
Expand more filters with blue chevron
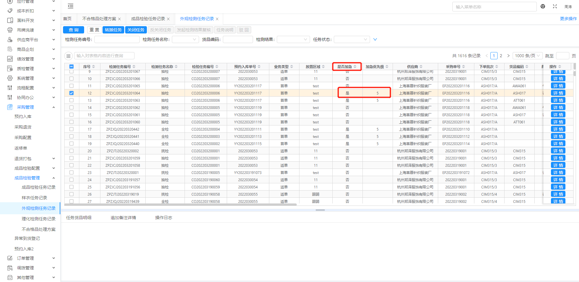click(x=375, y=39)
